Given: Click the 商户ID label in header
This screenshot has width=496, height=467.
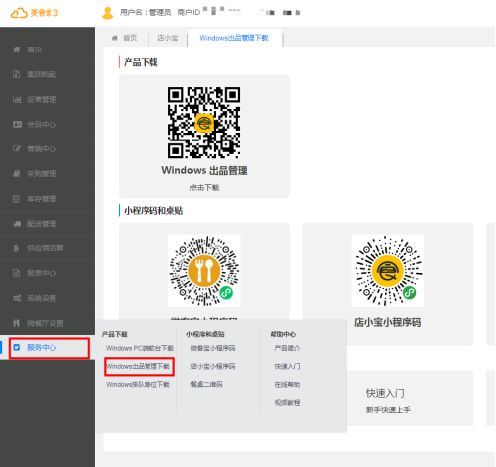Looking at the screenshot, I should [189, 13].
